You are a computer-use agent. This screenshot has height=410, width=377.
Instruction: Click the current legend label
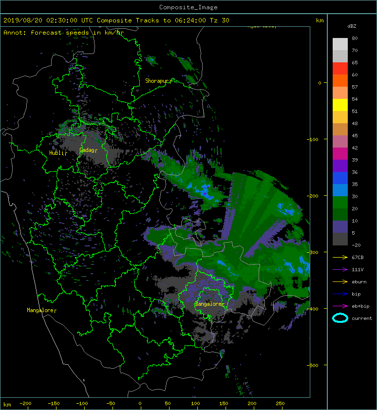[362, 318]
